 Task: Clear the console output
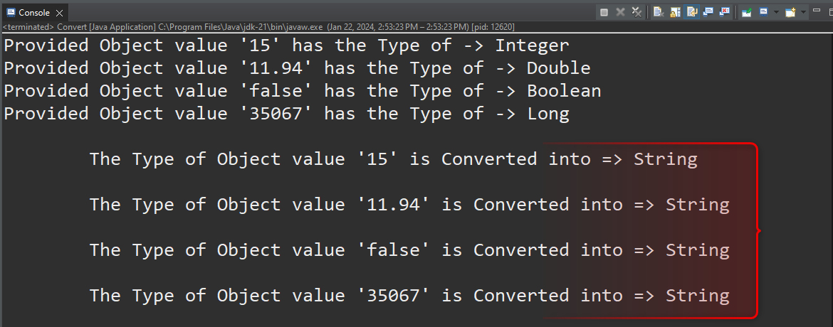tap(659, 12)
